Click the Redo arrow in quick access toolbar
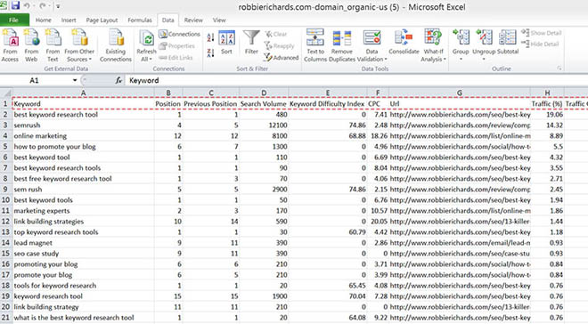This screenshot has height=324, width=588. pyautogui.click(x=43, y=6)
